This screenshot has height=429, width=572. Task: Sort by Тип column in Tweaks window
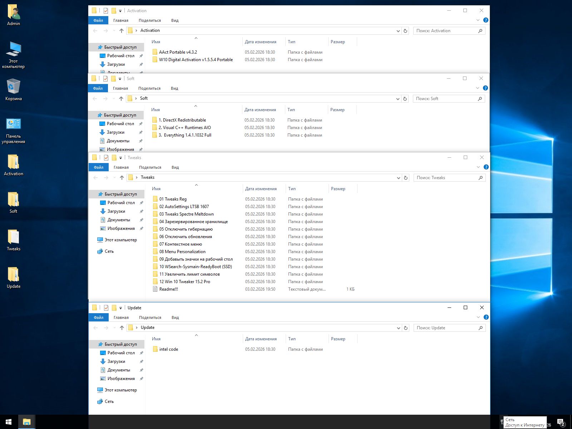[x=292, y=189]
